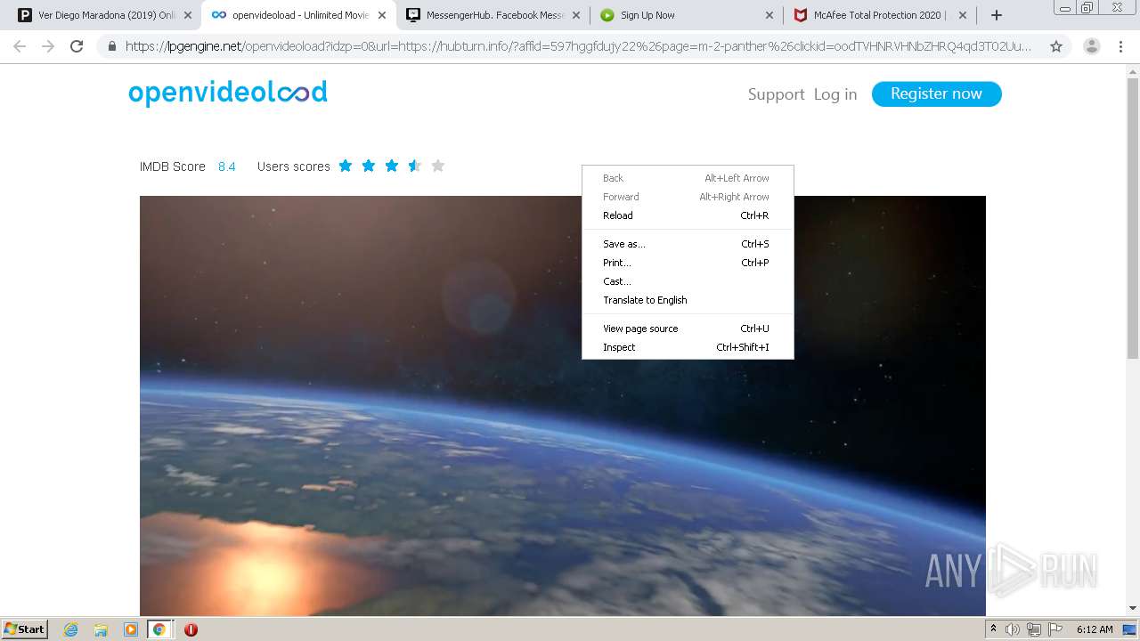
Task: Bookmark this page with star icon
Action: pyautogui.click(x=1056, y=46)
